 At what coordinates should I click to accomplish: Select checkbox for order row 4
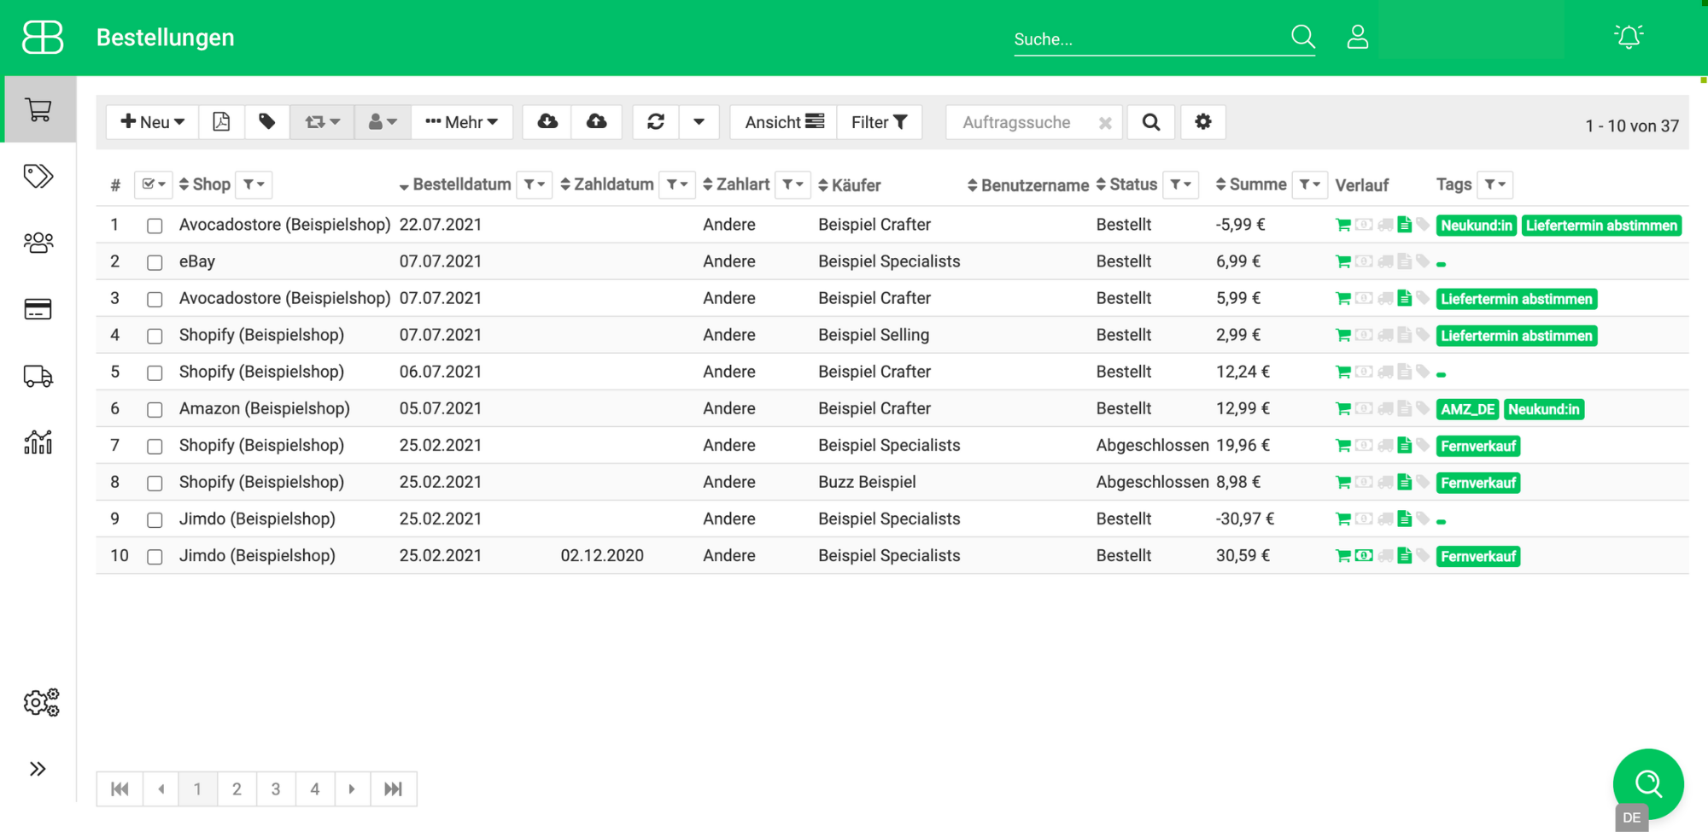click(155, 336)
